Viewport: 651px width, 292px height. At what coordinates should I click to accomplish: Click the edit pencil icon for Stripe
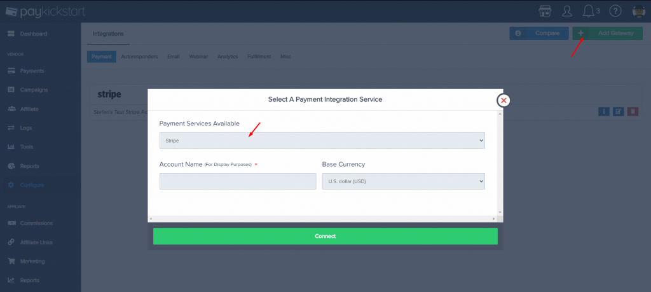tap(618, 112)
